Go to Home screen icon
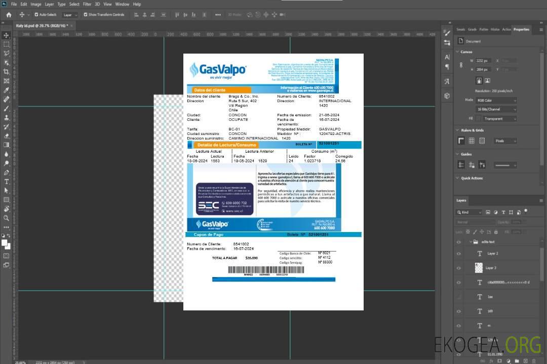This screenshot has height=364, width=547. pyautogui.click(x=9, y=15)
